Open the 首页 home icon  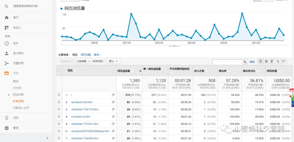[7, 17]
